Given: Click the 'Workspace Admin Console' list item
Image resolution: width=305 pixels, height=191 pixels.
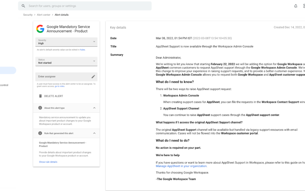Looking at the screenshot, I should (181, 96).
